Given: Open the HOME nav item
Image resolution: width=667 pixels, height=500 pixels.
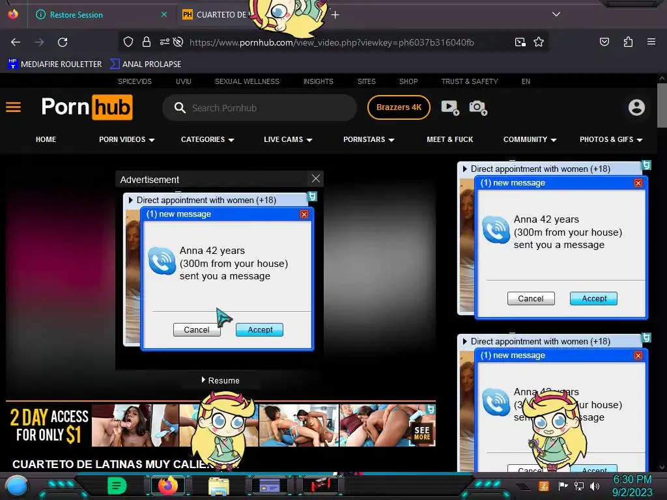Looking at the screenshot, I should pyautogui.click(x=46, y=139).
